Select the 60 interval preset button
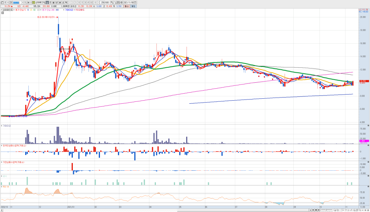The height and width of the screenshot is (212, 370). click(x=91, y=2)
